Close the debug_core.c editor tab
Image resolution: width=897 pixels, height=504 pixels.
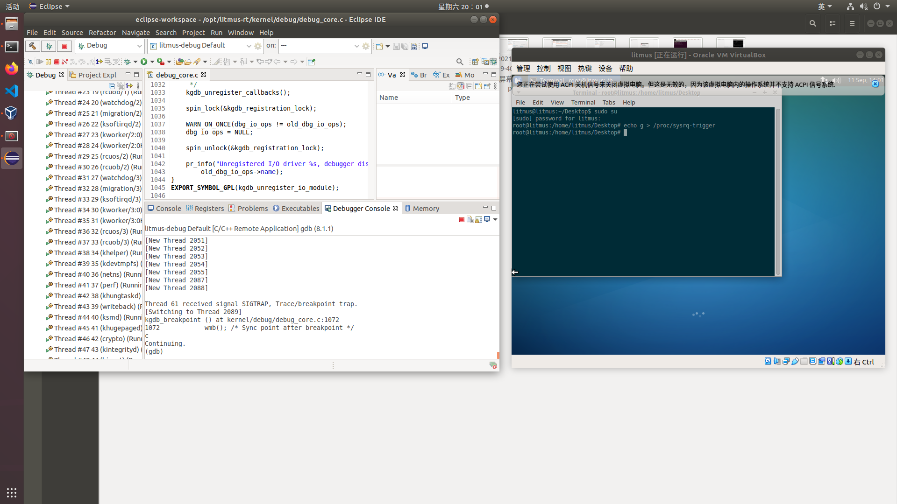204,75
